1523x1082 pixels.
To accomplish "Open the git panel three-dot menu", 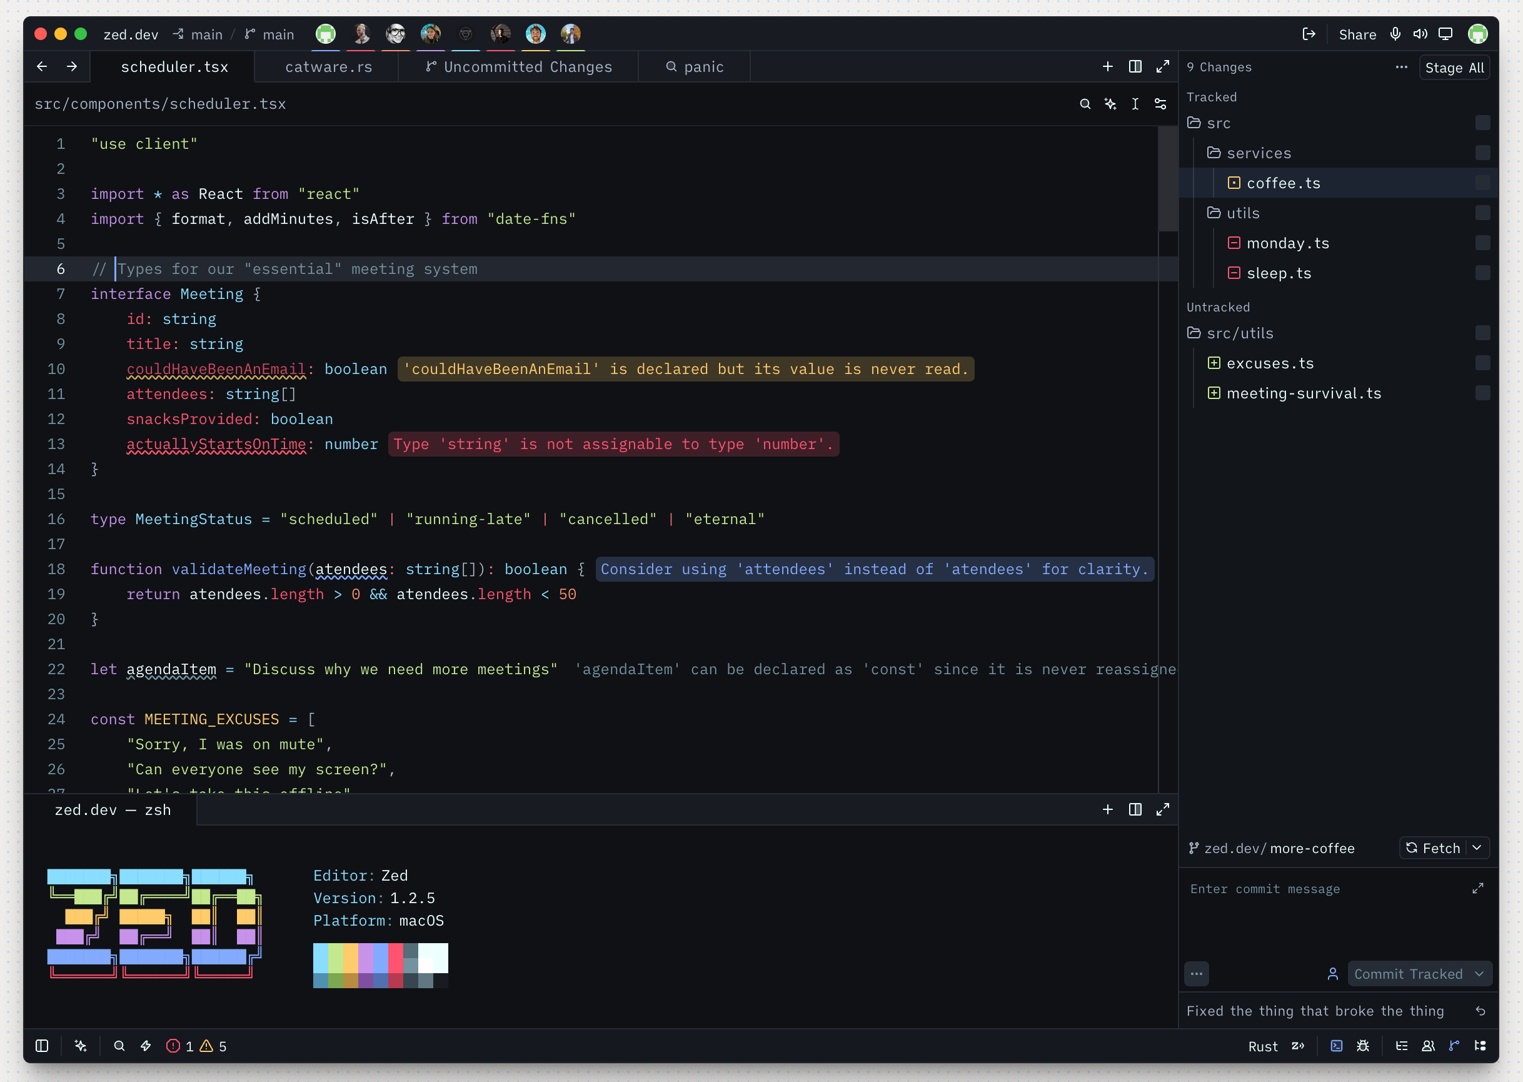I will pos(1401,67).
